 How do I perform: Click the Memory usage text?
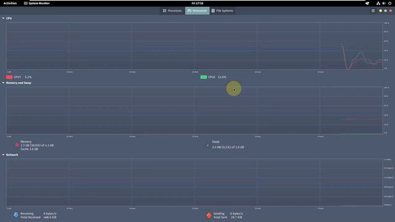tap(37, 146)
